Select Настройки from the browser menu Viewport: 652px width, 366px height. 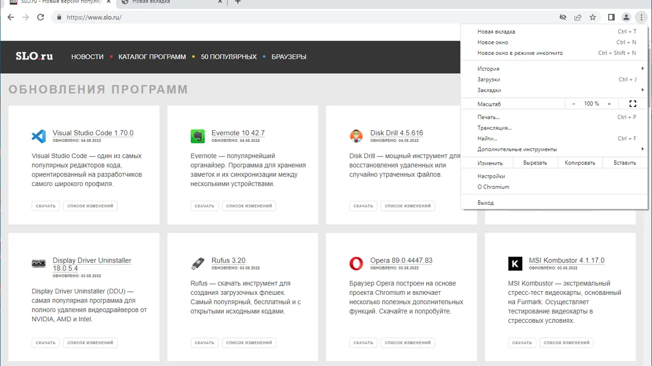tap(491, 176)
